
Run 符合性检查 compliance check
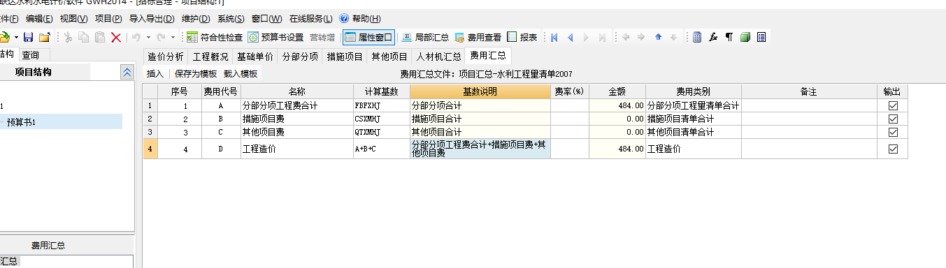[x=215, y=37]
